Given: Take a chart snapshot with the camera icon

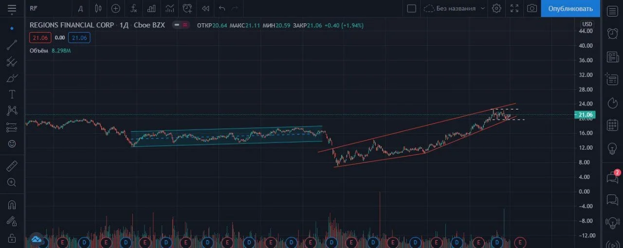Looking at the screenshot, I should (x=532, y=8).
